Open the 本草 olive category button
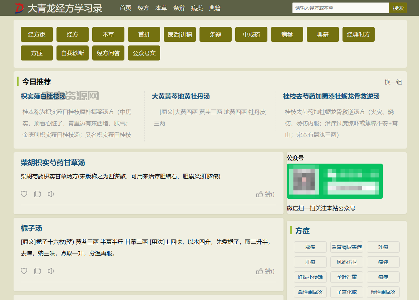Screen dimensions: 419x300 (x=108, y=34)
